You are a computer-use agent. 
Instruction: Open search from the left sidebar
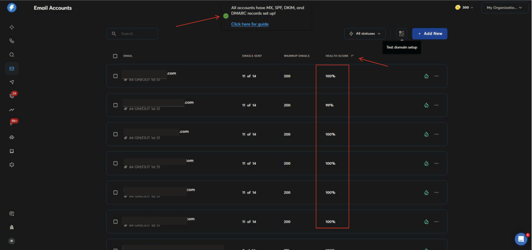(12, 54)
